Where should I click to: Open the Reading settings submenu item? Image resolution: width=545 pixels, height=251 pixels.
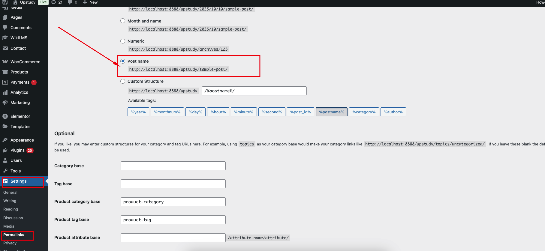tap(11, 209)
